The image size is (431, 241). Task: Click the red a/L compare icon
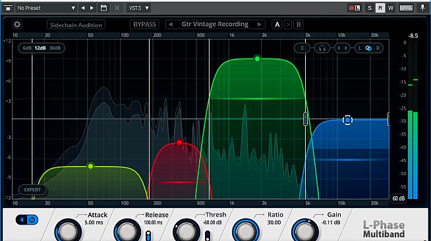(355, 8)
